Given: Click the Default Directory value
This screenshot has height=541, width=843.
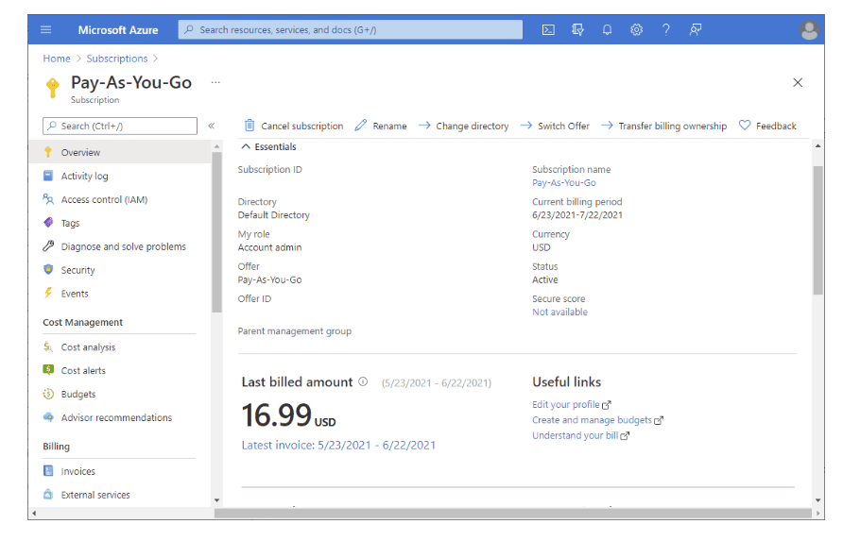Looking at the screenshot, I should click(274, 215).
